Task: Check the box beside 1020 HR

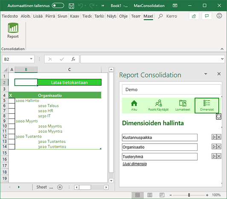Action: [x=12, y=111]
